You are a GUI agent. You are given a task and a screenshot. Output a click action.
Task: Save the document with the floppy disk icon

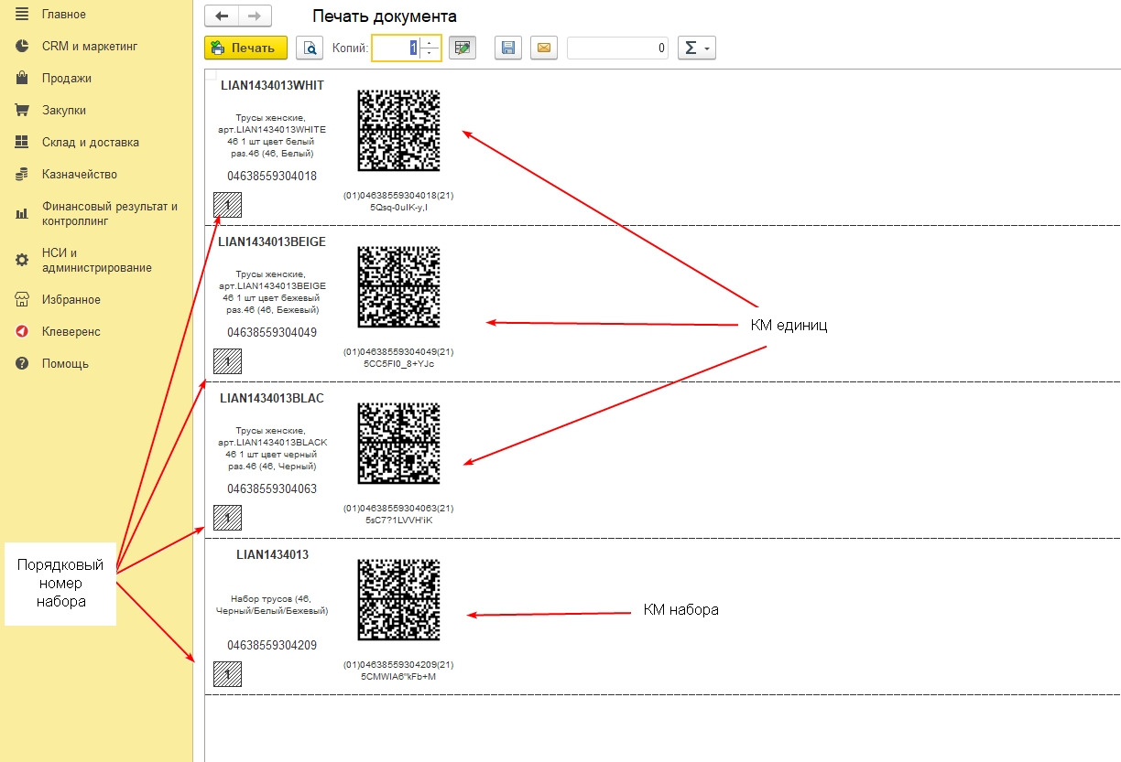(508, 48)
